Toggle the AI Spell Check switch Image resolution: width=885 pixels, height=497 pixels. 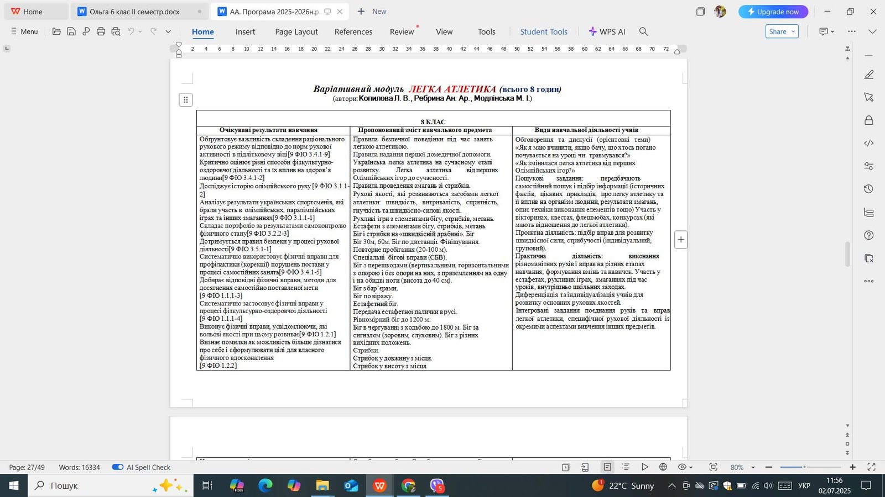[x=118, y=467]
